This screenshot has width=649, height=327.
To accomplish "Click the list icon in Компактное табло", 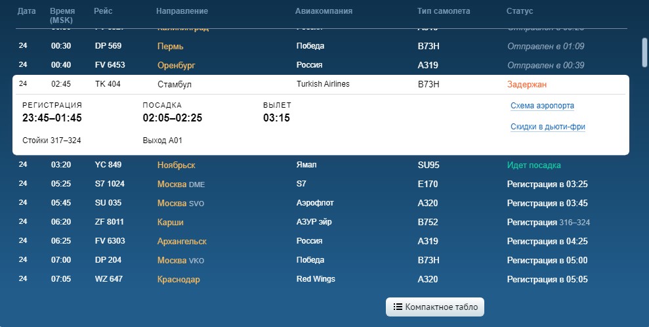I will pos(398,307).
